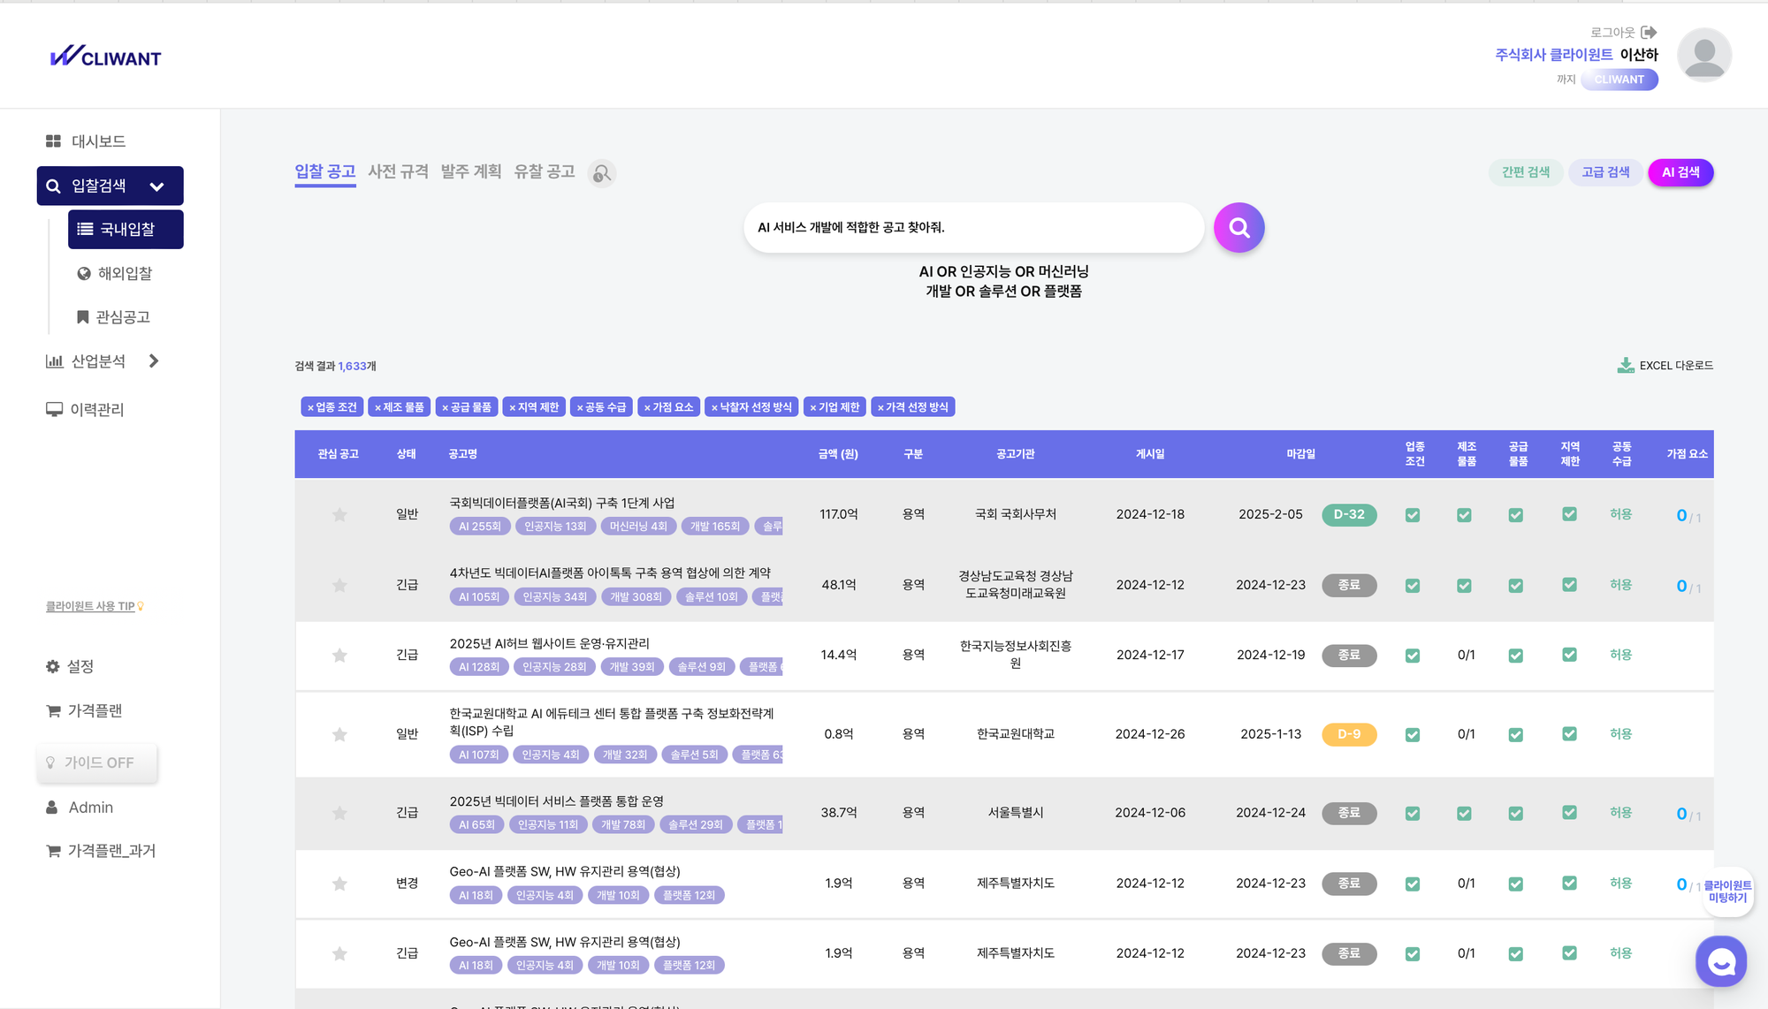The height and width of the screenshot is (1009, 1768).
Task: Toggle 지역 제한 checkbox for 서울특별시 row
Action: point(1569,812)
